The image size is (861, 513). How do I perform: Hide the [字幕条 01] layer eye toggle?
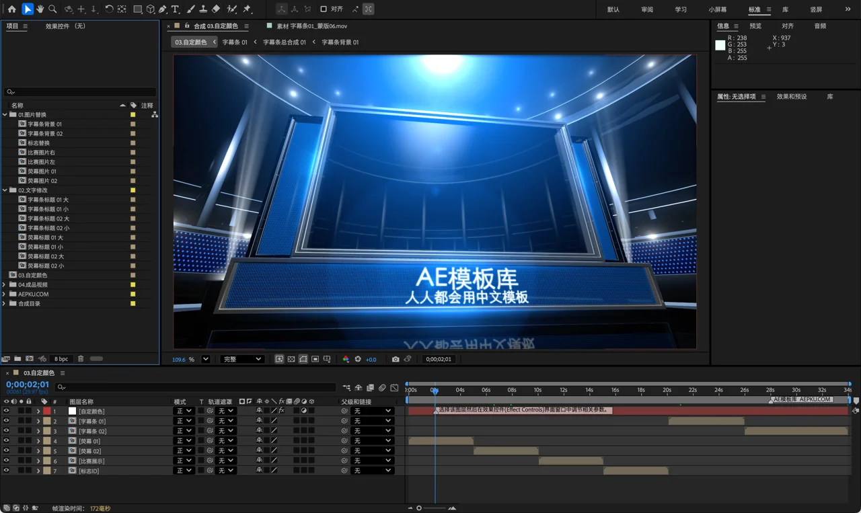6,421
